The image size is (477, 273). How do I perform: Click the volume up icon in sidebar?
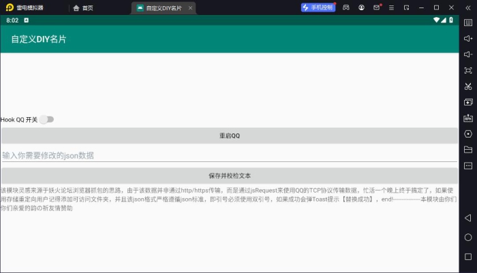point(468,38)
